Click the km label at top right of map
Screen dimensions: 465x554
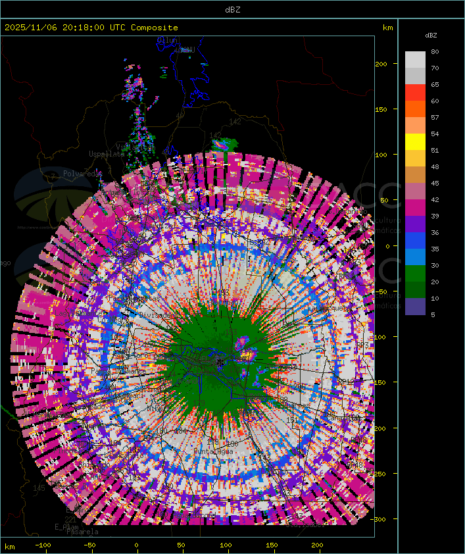[387, 28]
